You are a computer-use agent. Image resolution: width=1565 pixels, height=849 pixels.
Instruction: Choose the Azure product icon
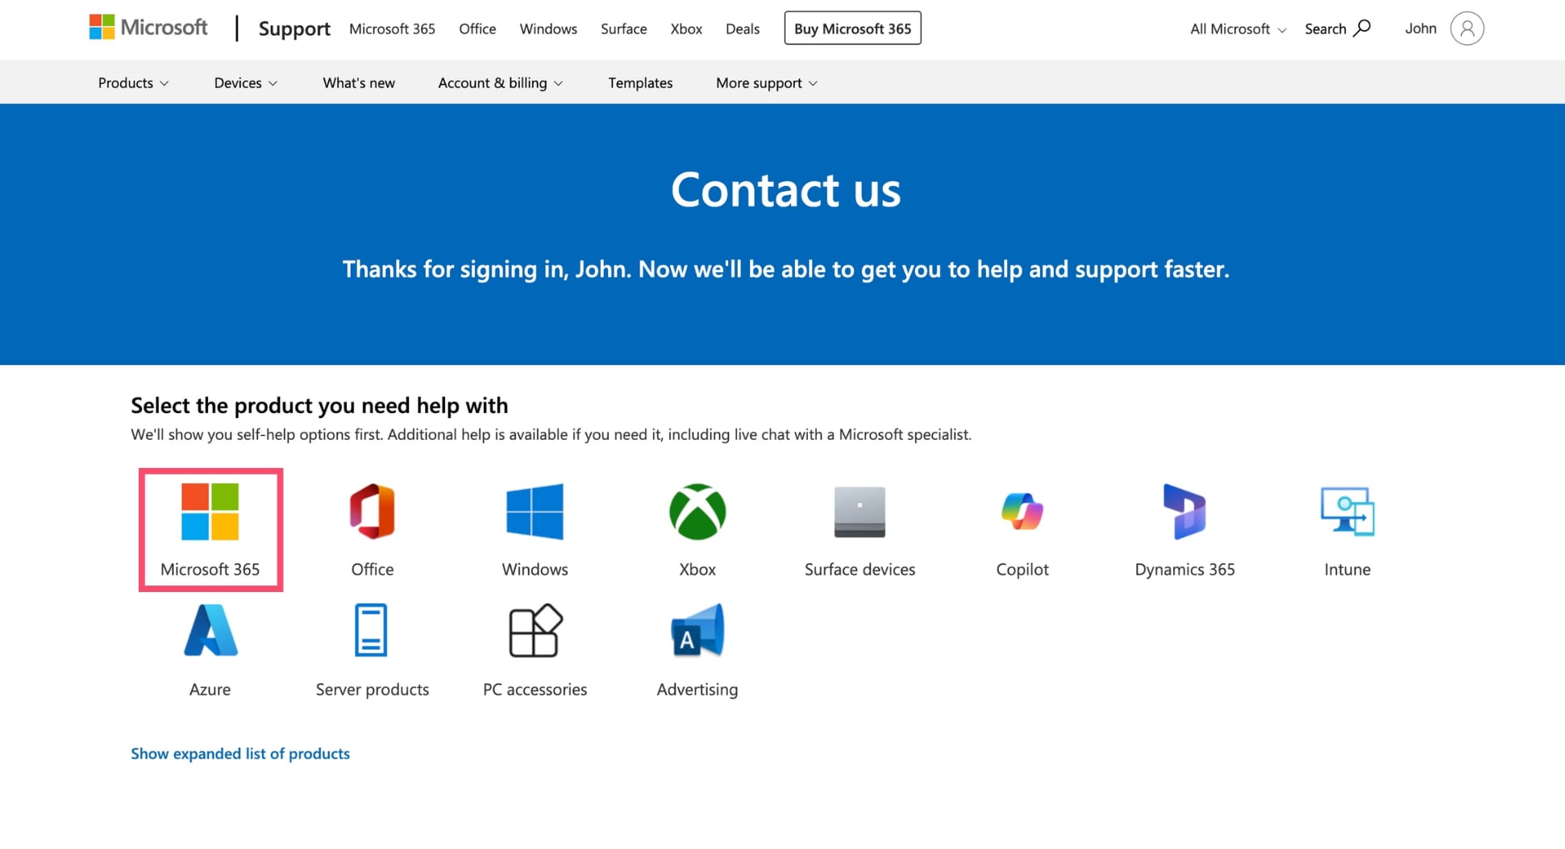[210, 631]
